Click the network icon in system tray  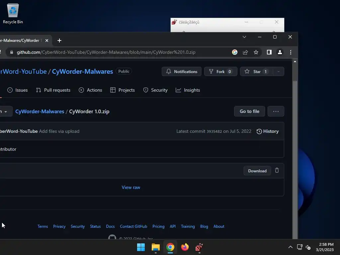[x=300, y=247]
